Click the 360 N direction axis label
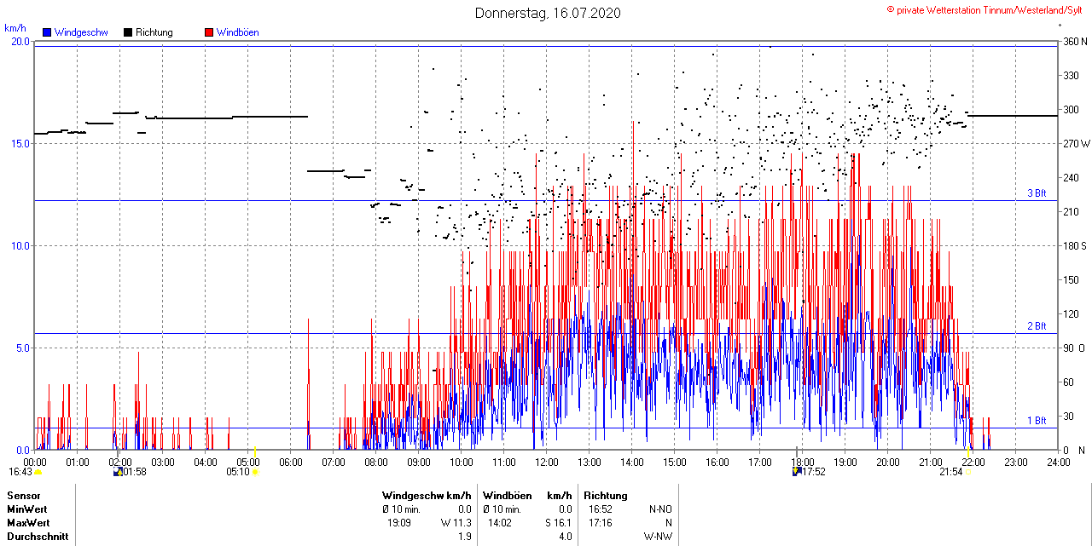 tap(1073, 42)
